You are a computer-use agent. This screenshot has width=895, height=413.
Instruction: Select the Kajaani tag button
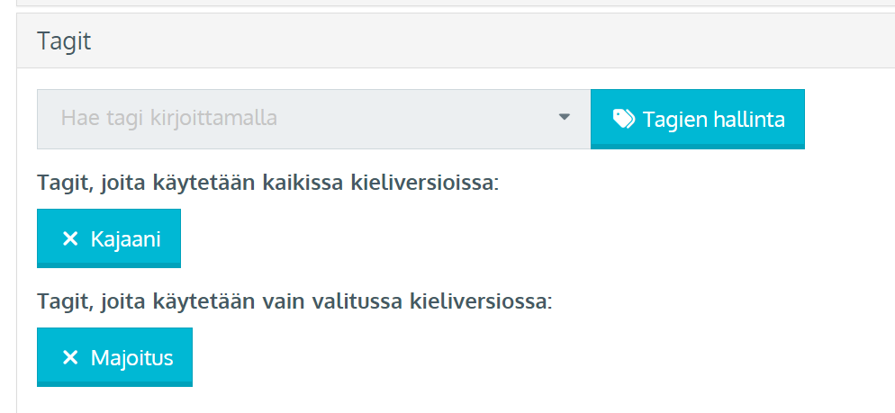click(x=108, y=238)
